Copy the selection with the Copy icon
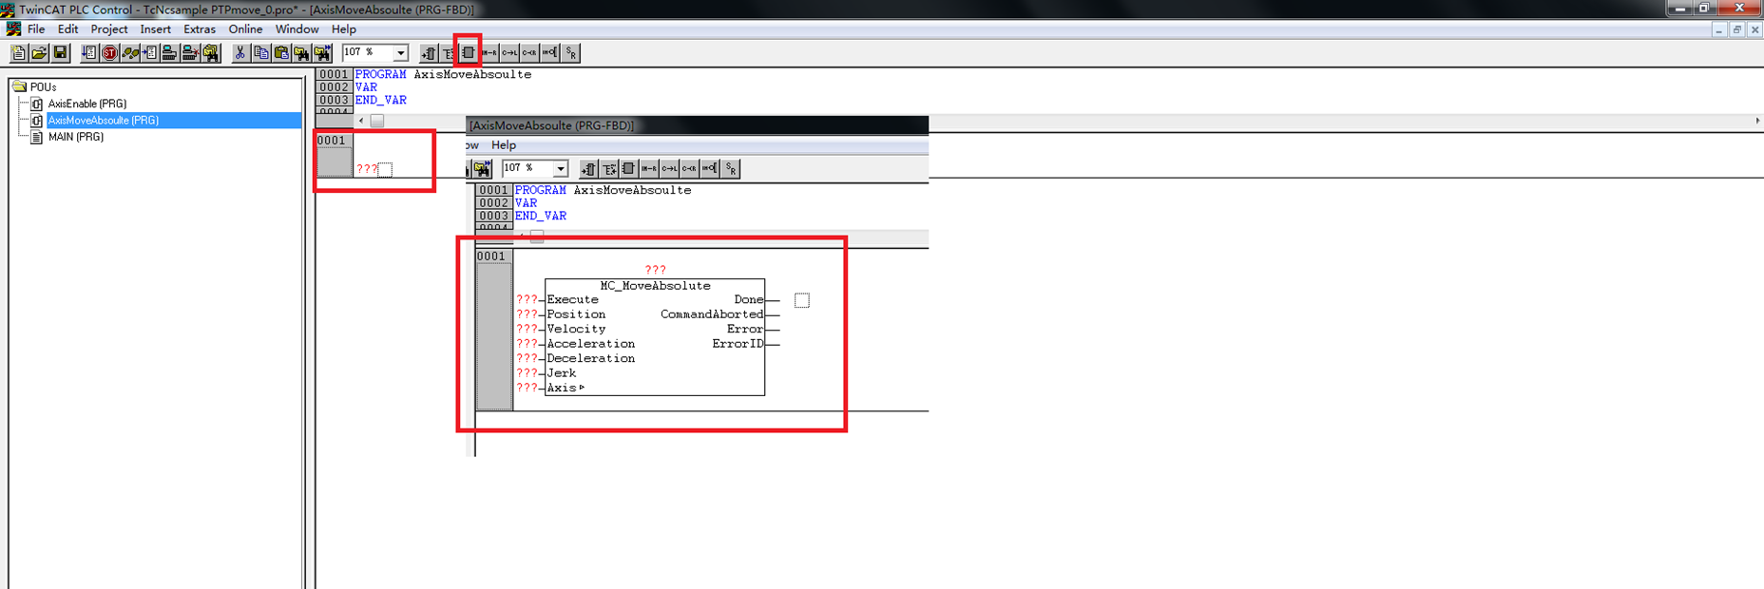 point(260,52)
